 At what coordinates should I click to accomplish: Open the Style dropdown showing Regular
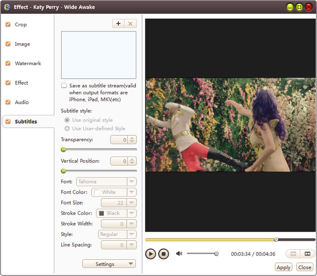coord(117,234)
